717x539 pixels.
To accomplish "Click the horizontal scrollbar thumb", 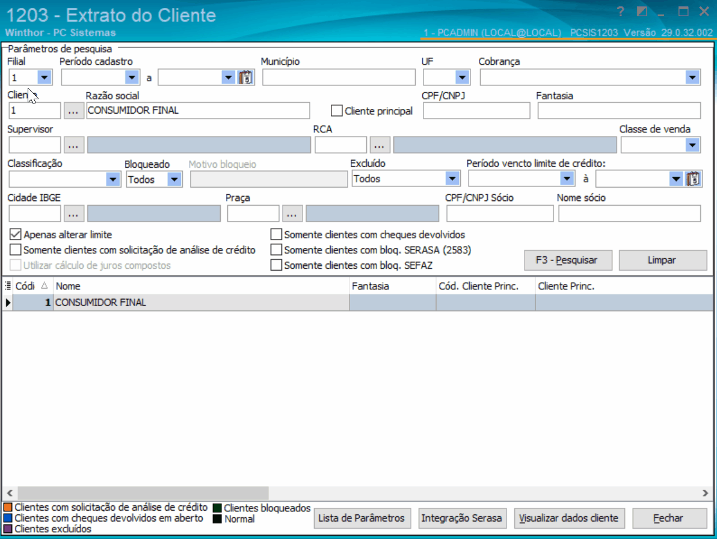I will click(143, 493).
